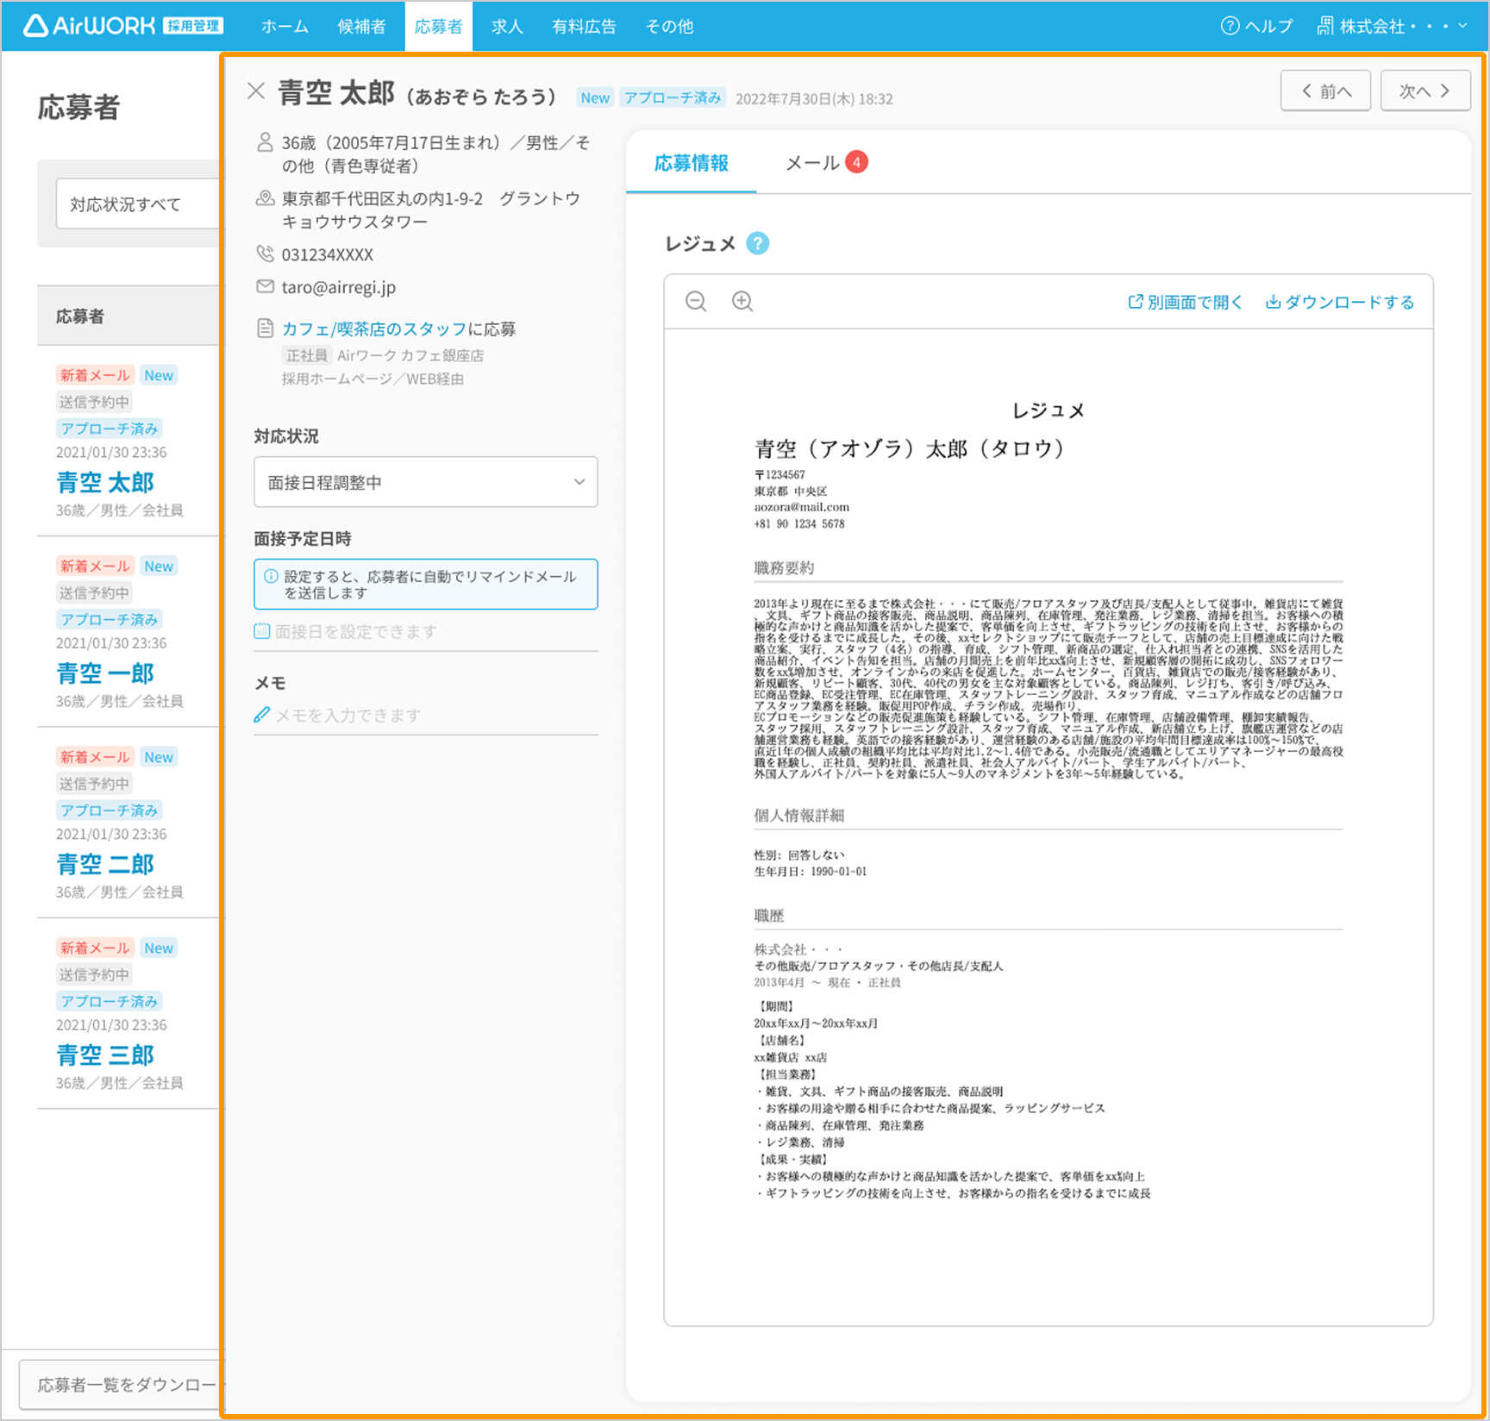The image size is (1490, 1421).
Task: Click the New tag in the header
Action: click(595, 97)
